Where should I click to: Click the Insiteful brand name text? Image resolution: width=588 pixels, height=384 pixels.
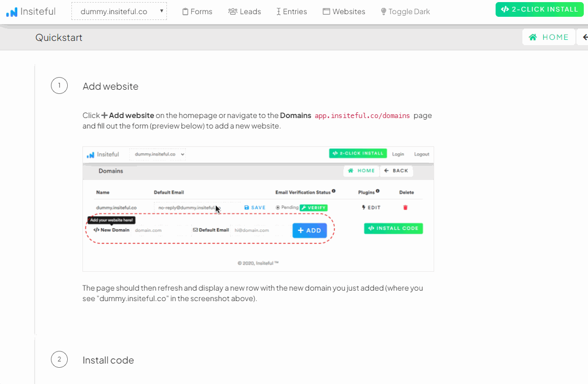(38, 12)
